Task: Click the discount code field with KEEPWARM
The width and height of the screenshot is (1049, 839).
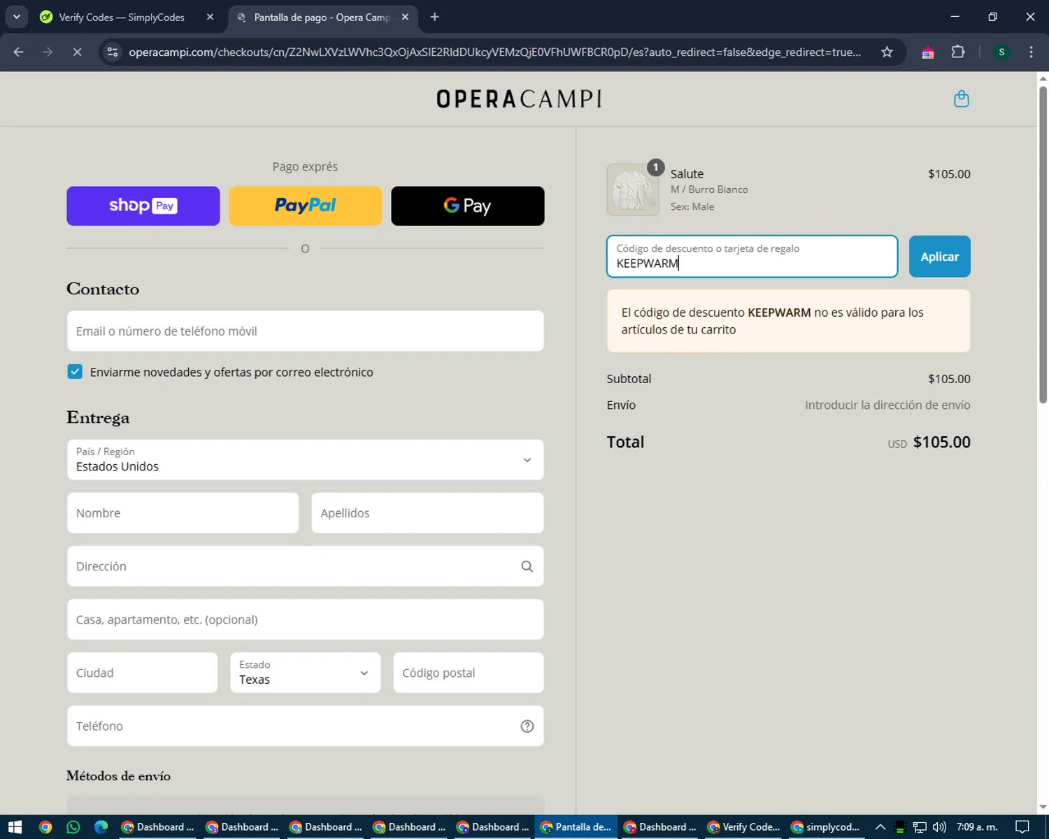Action: tap(752, 257)
